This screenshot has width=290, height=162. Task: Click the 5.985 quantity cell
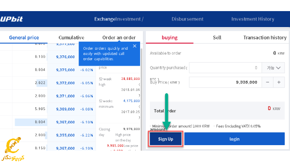[x=40, y=109]
